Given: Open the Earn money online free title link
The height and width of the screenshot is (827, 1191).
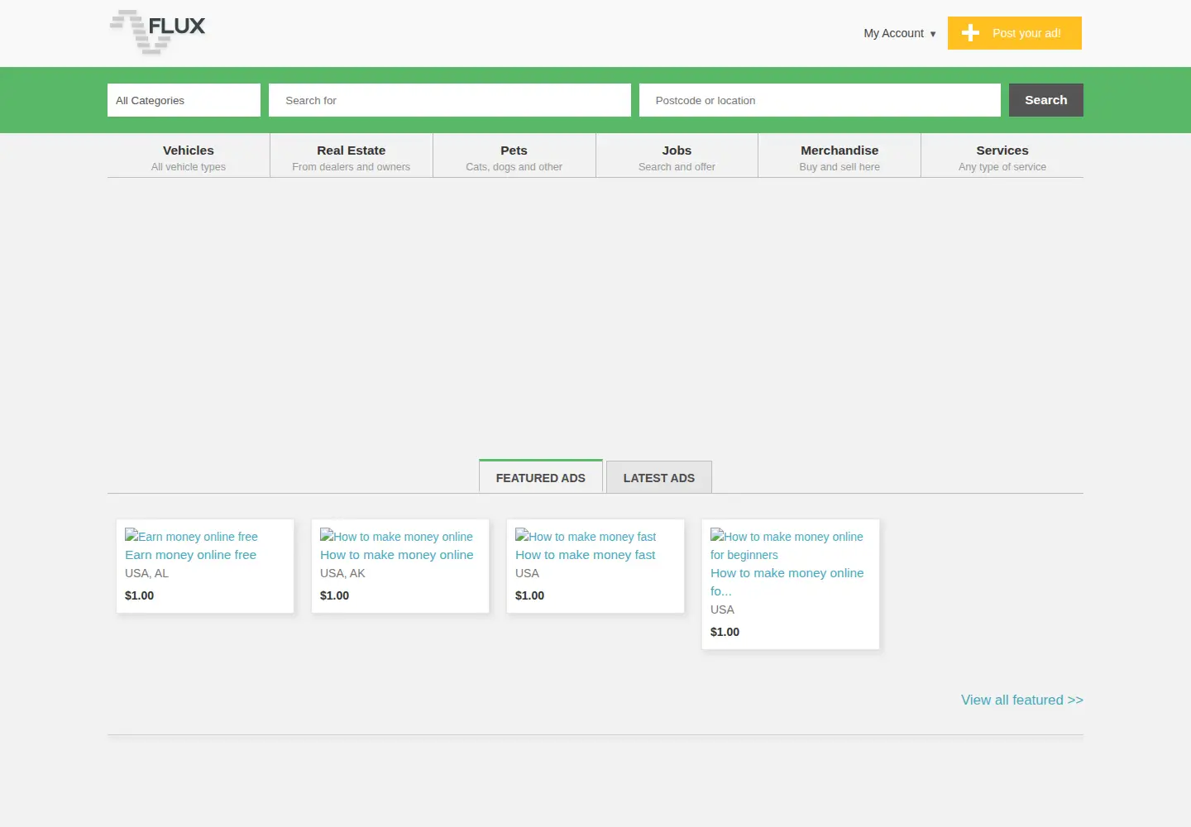Looking at the screenshot, I should click(190, 555).
